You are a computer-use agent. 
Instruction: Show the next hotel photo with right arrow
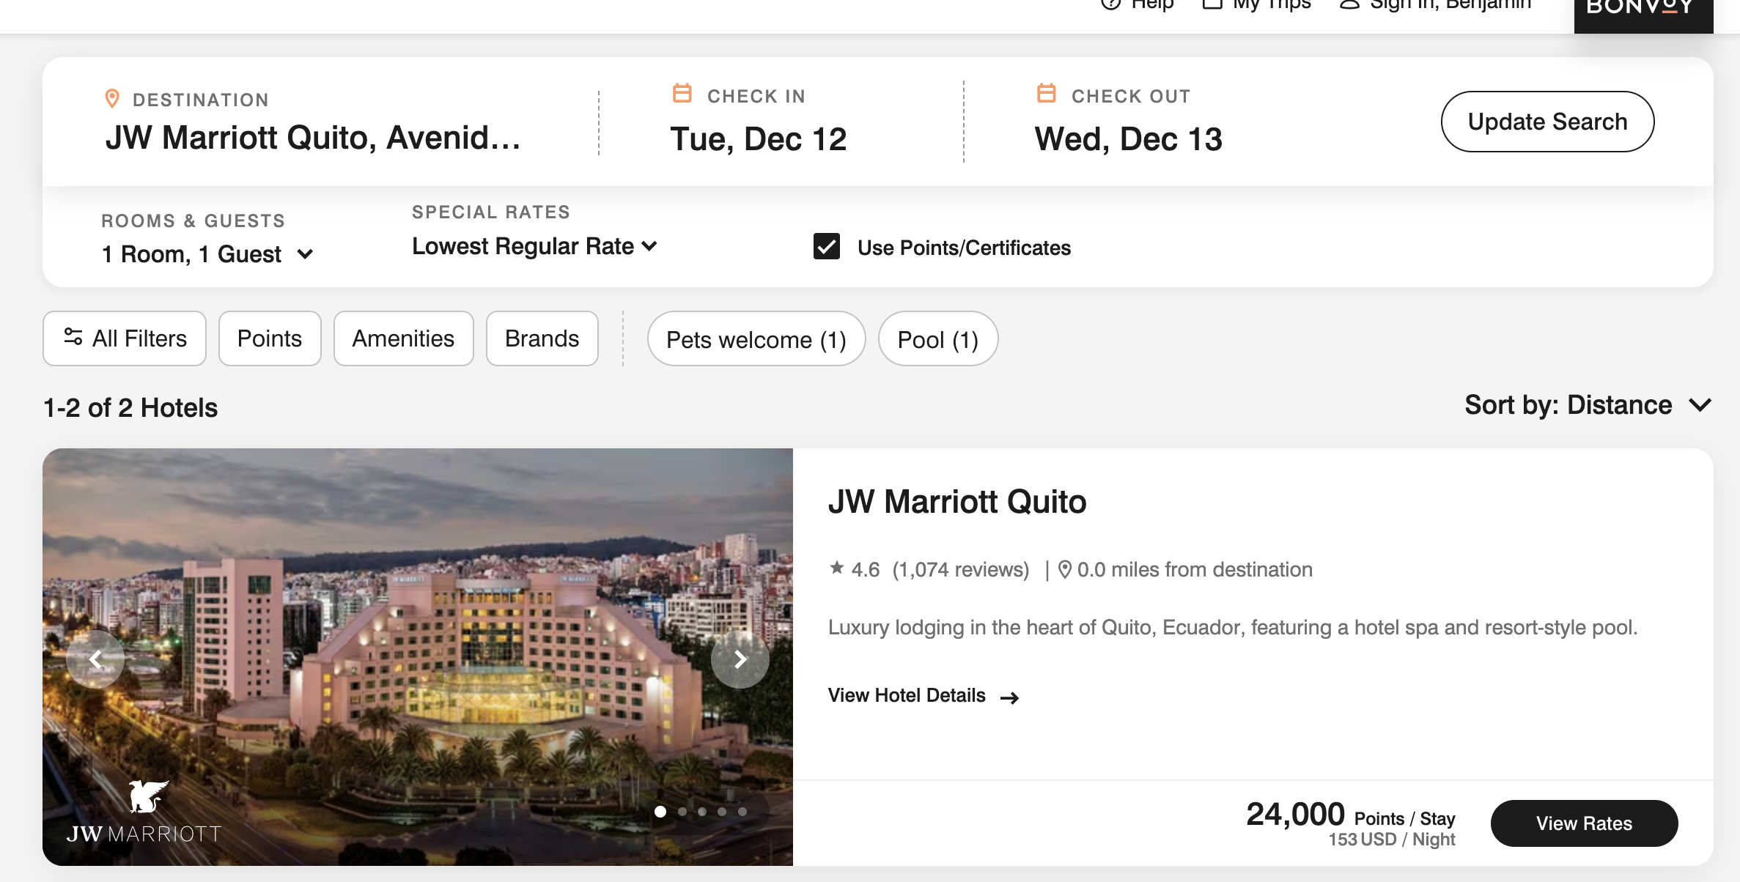click(x=740, y=659)
